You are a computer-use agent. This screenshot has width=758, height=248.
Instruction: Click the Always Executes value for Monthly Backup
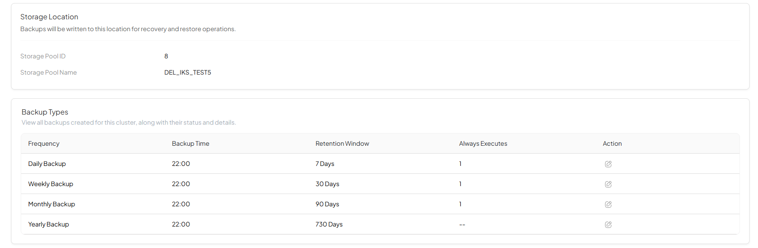[x=460, y=204]
